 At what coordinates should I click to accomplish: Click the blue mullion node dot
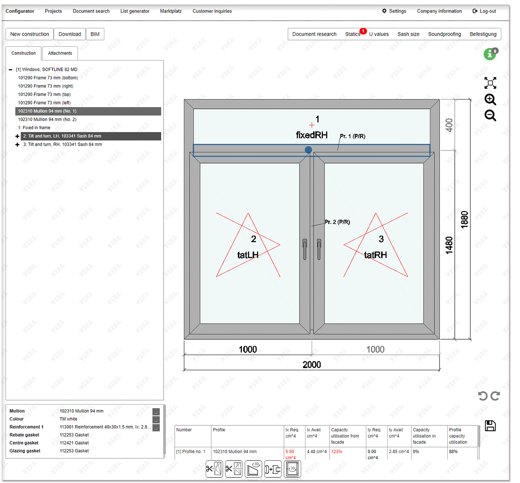coord(308,150)
